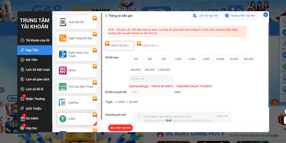Click the Đi đến link at bottom
This screenshot has height=143, width=286.
274,135
